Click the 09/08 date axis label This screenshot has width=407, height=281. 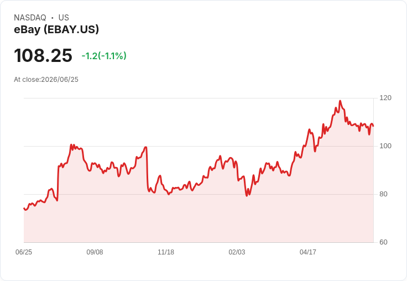point(95,252)
